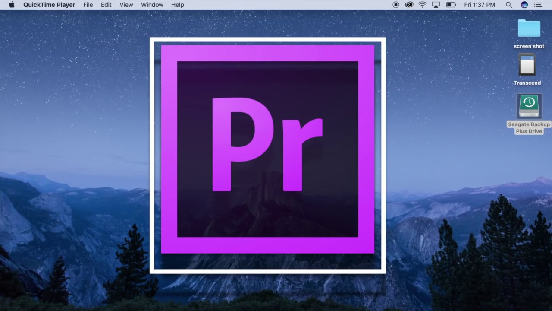Select the screen shot folder icon

click(x=529, y=29)
